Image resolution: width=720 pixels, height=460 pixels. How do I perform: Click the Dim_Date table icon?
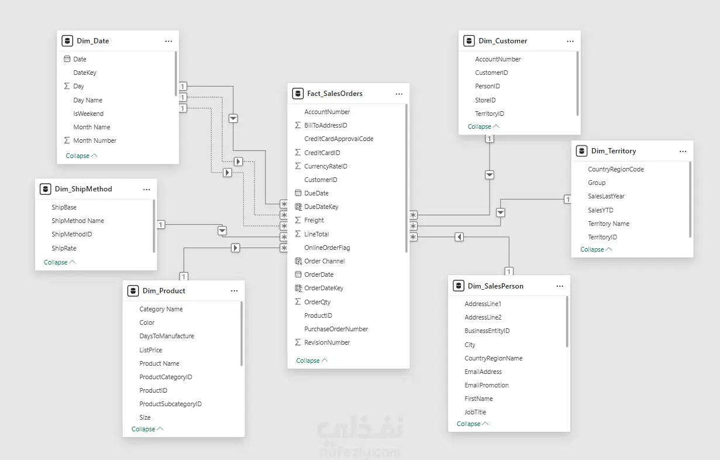[x=67, y=41]
